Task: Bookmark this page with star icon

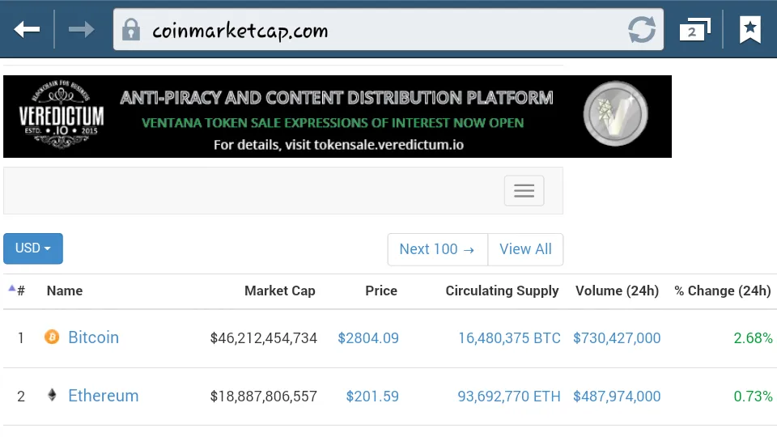Action: tap(749, 30)
